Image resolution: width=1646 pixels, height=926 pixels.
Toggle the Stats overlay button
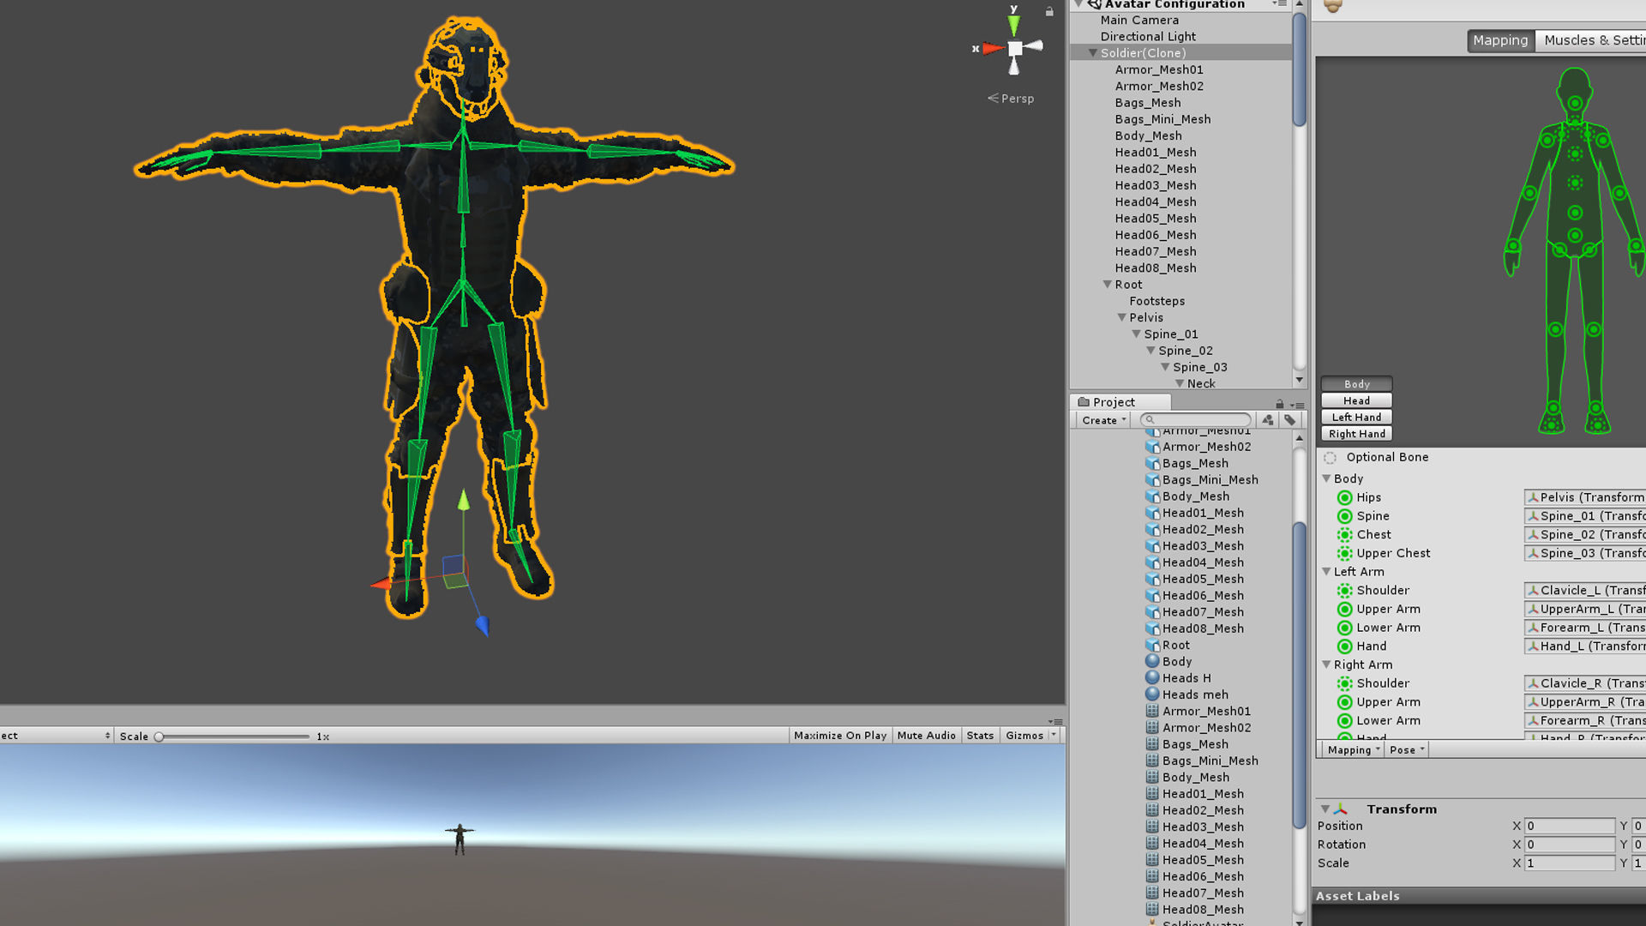click(979, 736)
